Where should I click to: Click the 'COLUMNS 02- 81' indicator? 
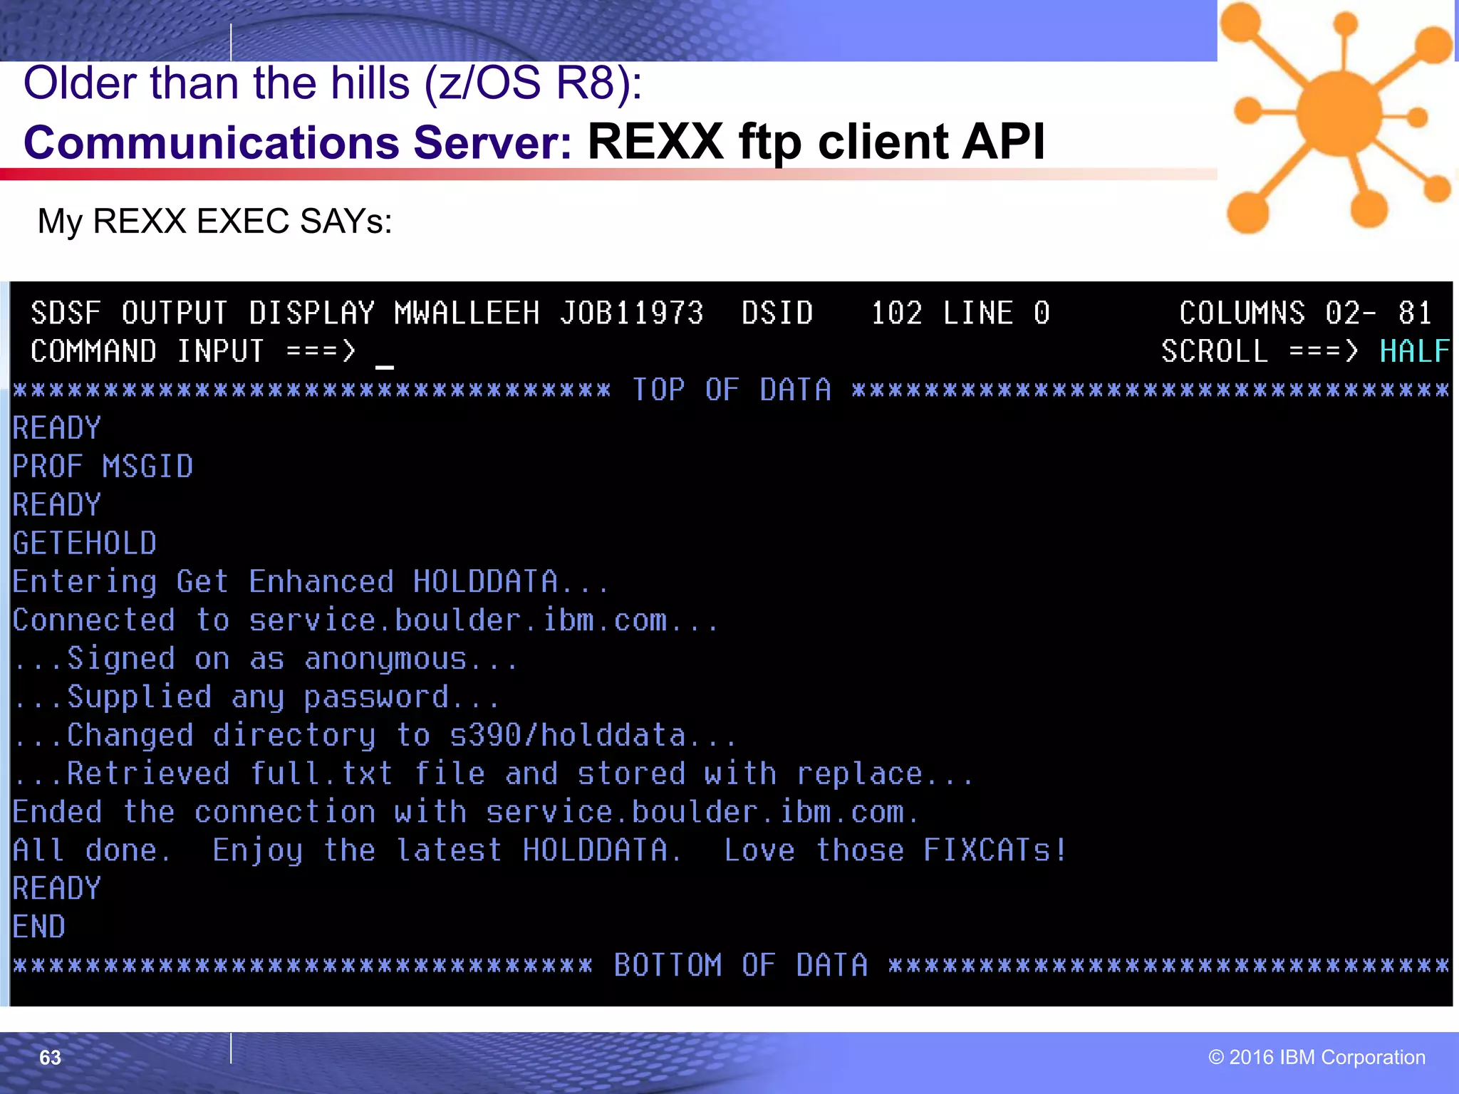point(1306,313)
